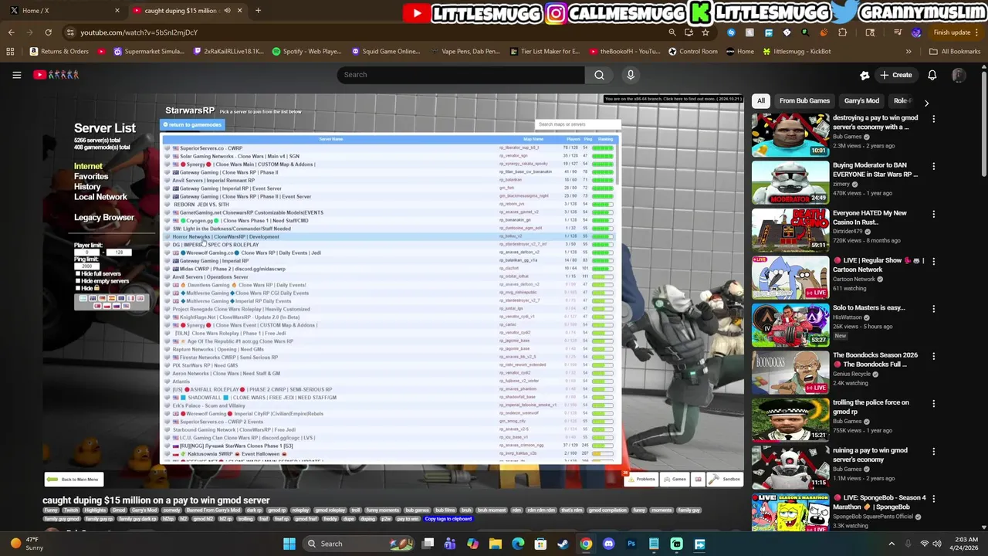Image resolution: width=988 pixels, height=556 pixels.
Task: Open the Boondocks Season 2026 thumbnail
Action: pos(790,371)
